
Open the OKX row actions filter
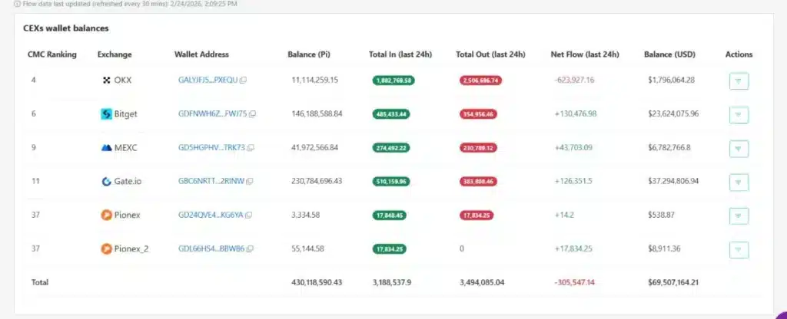coord(739,81)
